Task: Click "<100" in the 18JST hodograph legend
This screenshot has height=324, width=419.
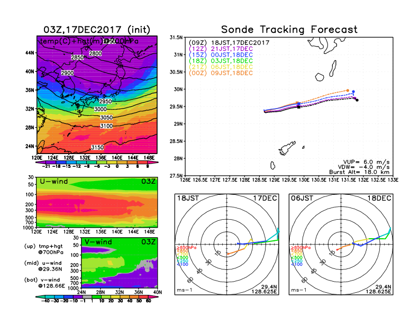Action: pos(182,264)
